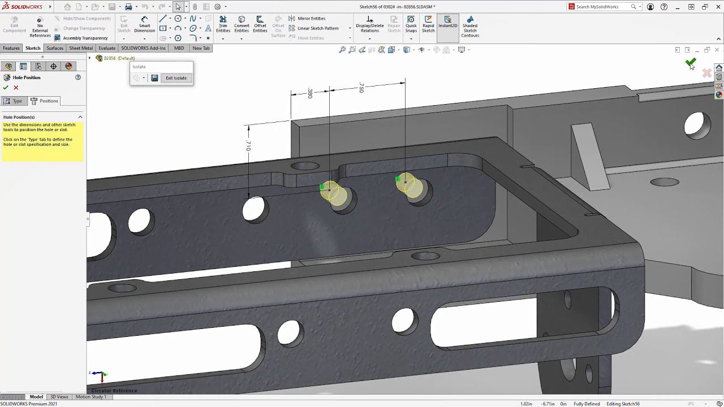Toggle No External References
Screen dimensions: 724x407
tap(40, 27)
